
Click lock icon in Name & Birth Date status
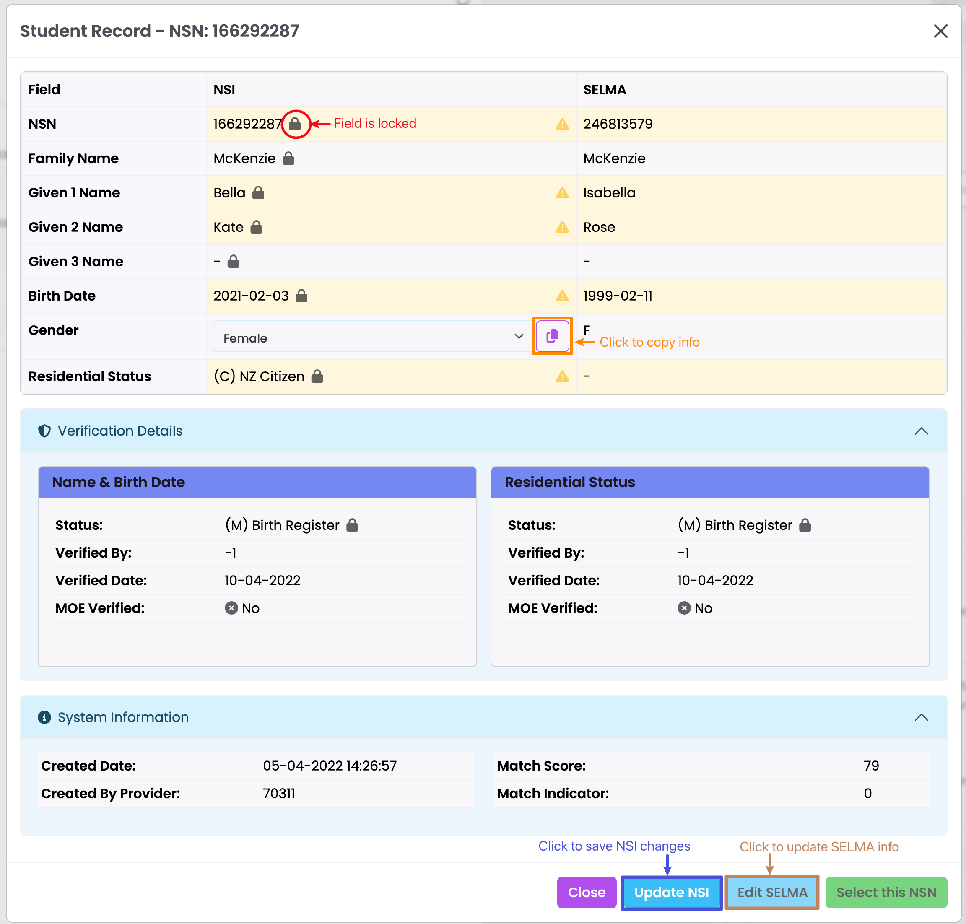[x=352, y=525]
